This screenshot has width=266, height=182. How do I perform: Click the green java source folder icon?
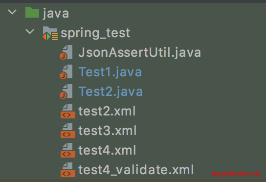[x=32, y=12]
